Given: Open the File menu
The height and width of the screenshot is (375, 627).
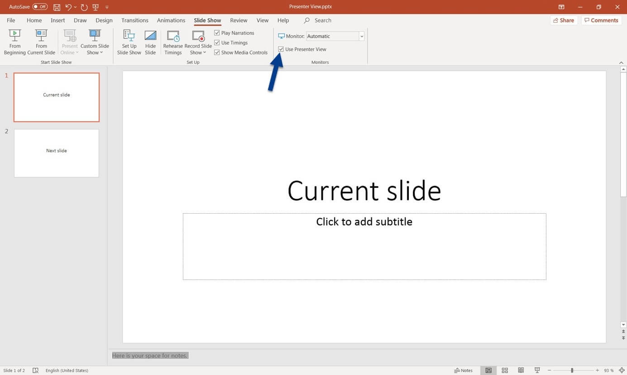Looking at the screenshot, I should [x=10, y=20].
